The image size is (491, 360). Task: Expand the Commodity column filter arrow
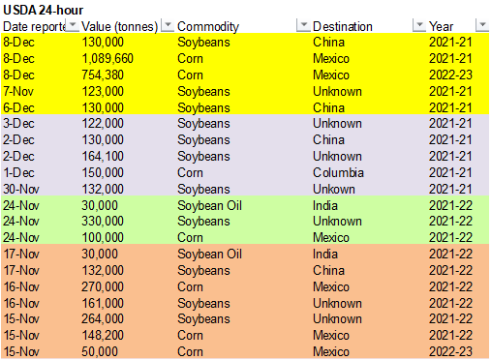303,25
